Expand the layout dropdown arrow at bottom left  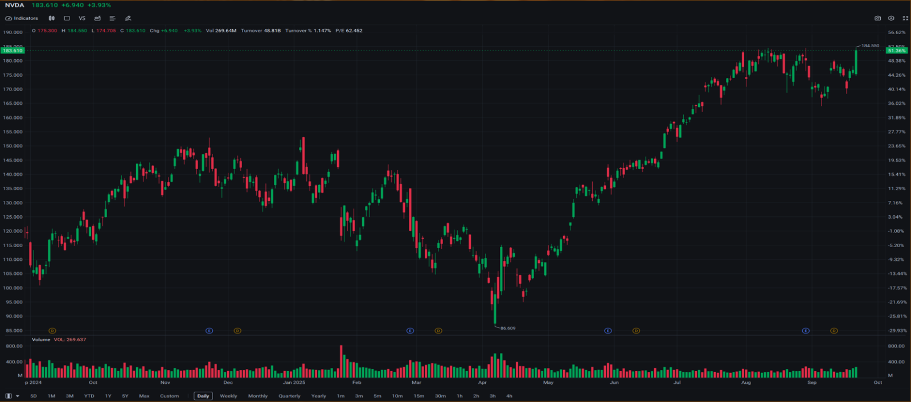(18, 396)
